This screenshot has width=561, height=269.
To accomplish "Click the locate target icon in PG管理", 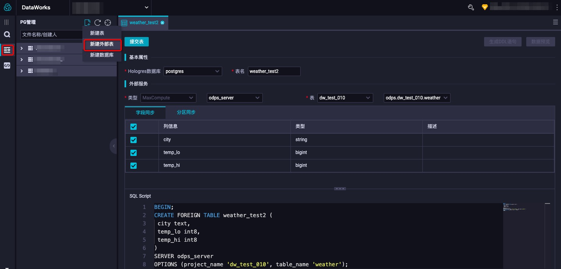I will click(x=108, y=23).
